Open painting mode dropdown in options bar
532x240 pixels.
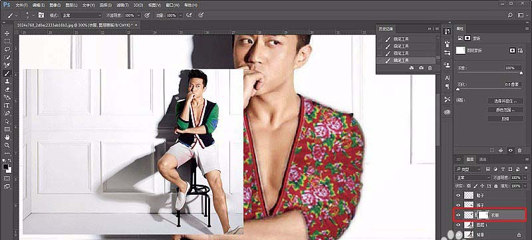(x=81, y=15)
